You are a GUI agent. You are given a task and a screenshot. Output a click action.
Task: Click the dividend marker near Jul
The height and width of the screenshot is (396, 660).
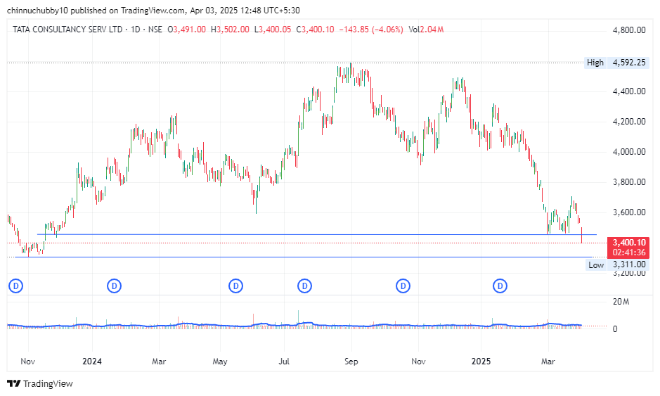coord(304,286)
